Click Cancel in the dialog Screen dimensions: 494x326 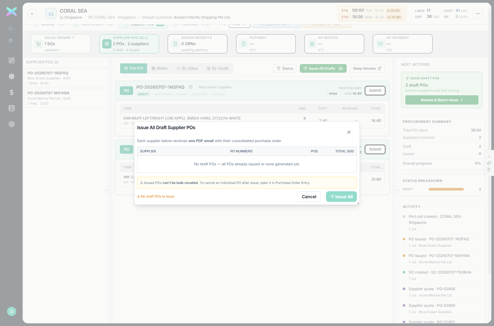(x=309, y=197)
